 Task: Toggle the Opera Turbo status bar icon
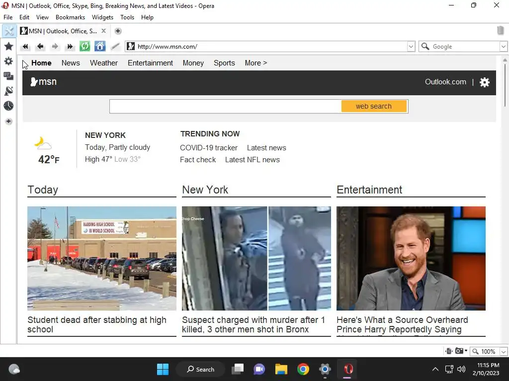[449, 351]
